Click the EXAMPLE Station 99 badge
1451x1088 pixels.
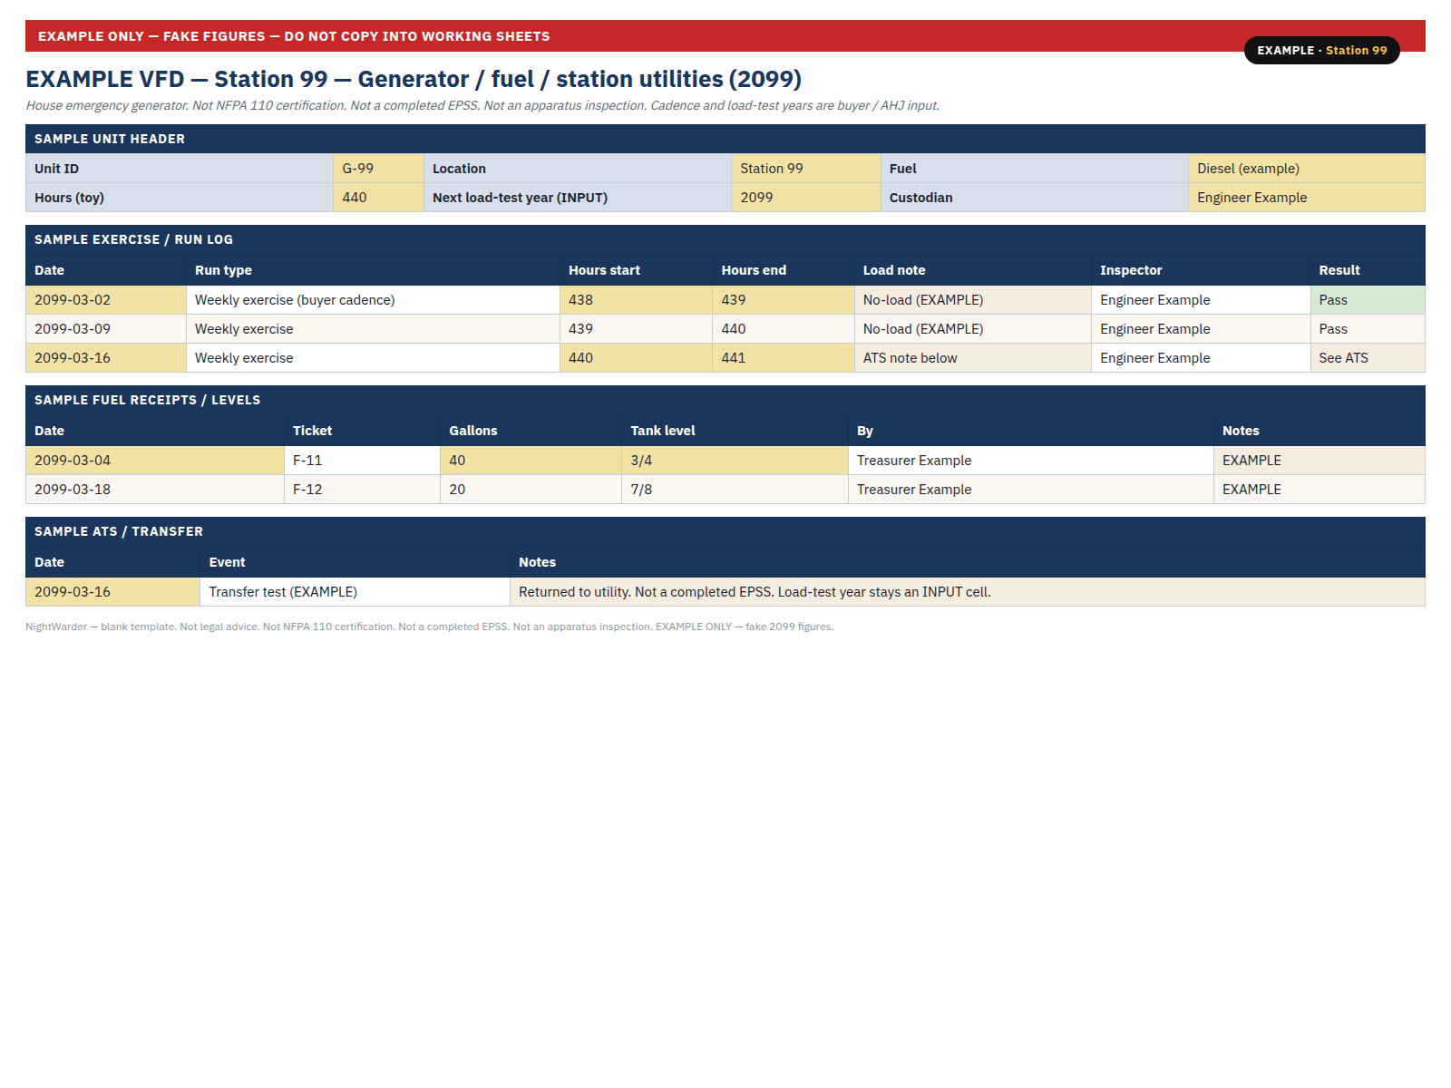click(x=1321, y=51)
